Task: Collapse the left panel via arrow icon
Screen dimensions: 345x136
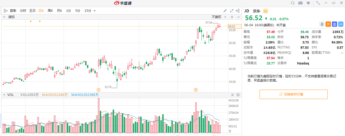Action: pyautogui.click(x=6, y=11)
